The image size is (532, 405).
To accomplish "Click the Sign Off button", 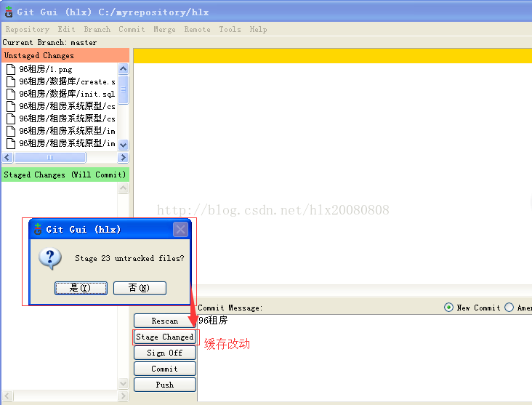I will pos(164,353).
